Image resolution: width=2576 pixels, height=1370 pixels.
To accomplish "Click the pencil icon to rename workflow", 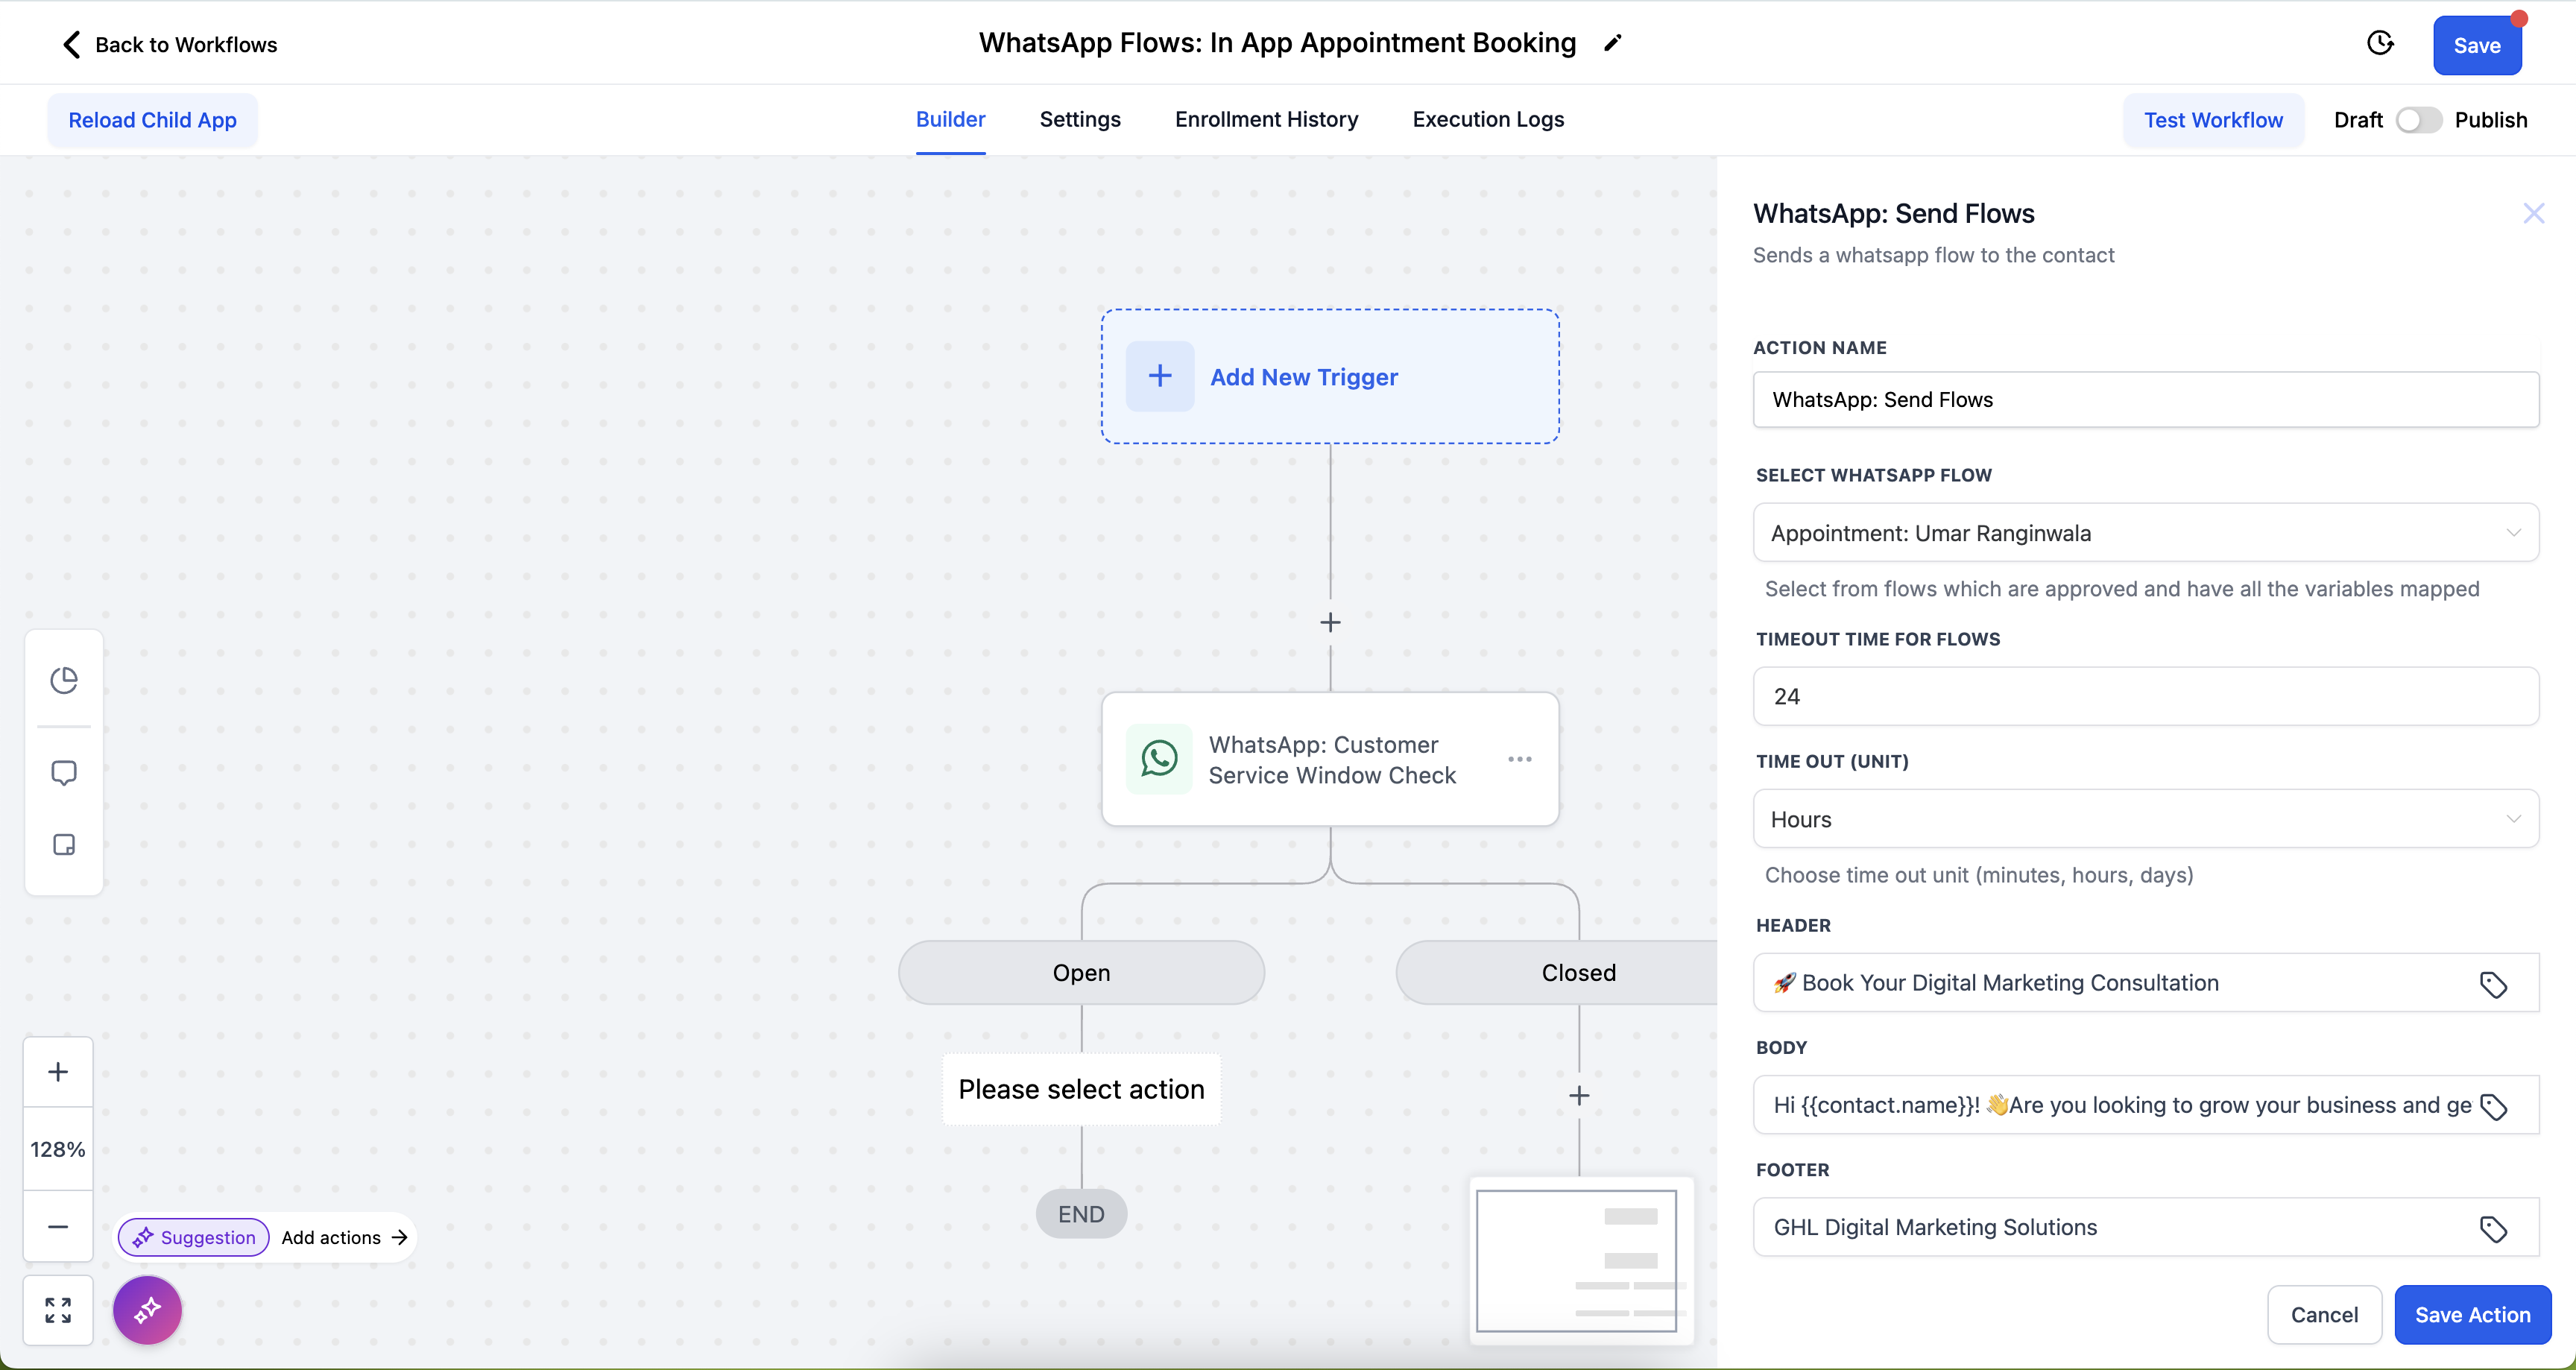I will pos(1612,43).
